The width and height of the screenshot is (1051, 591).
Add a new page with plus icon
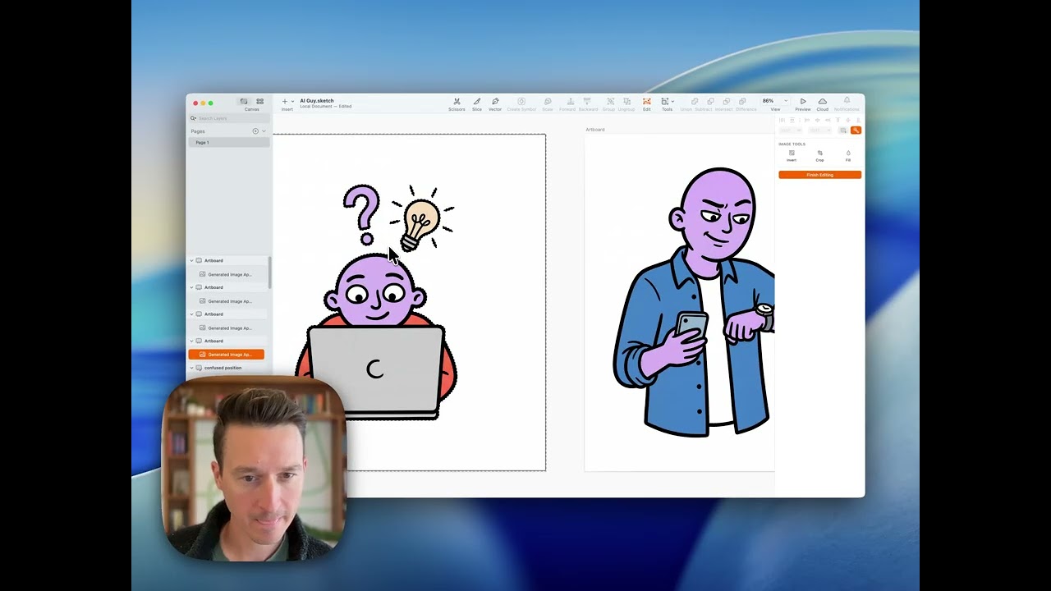click(x=255, y=131)
